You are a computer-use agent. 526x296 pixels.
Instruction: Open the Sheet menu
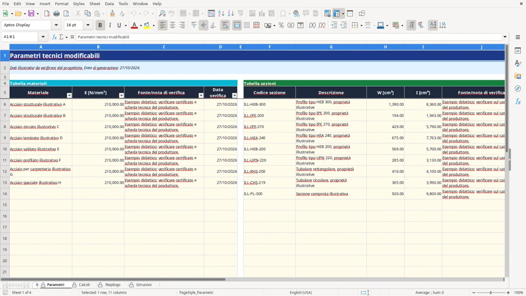point(95,4)
